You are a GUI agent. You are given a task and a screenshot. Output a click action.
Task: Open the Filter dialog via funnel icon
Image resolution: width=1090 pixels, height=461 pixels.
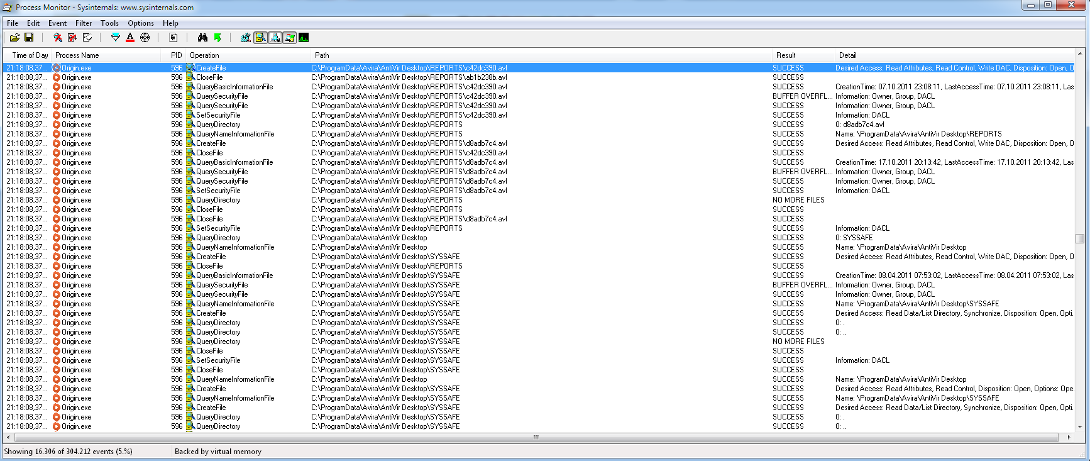coord(116,38)
